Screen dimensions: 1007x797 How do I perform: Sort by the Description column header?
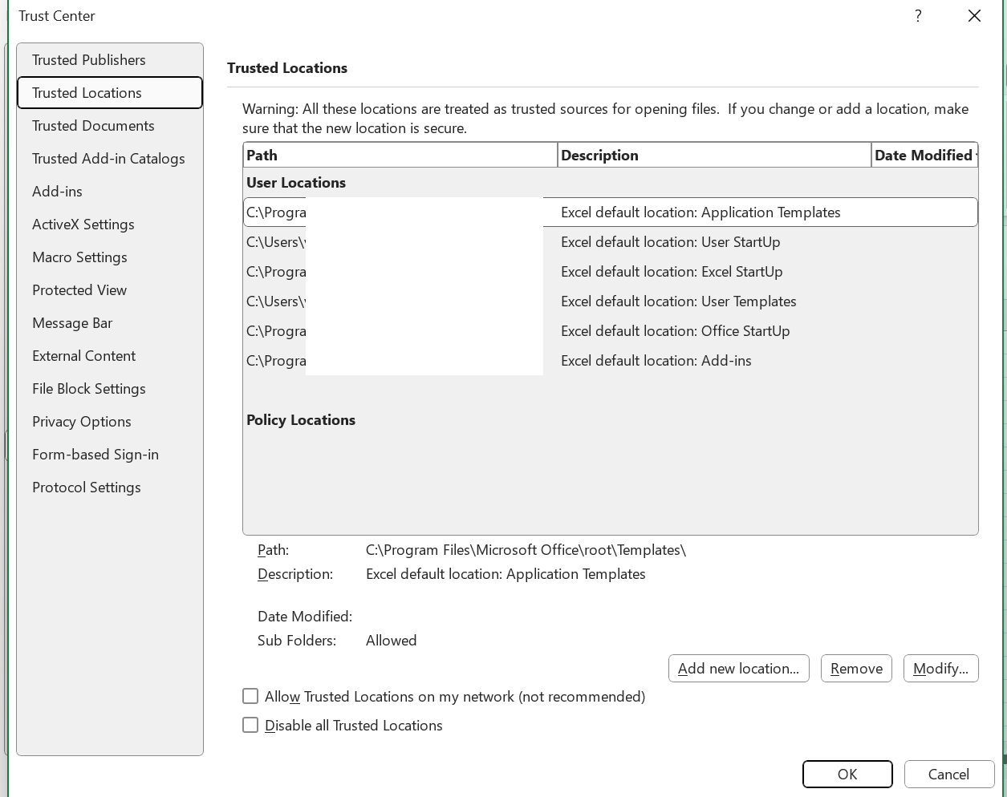[714, 155]
